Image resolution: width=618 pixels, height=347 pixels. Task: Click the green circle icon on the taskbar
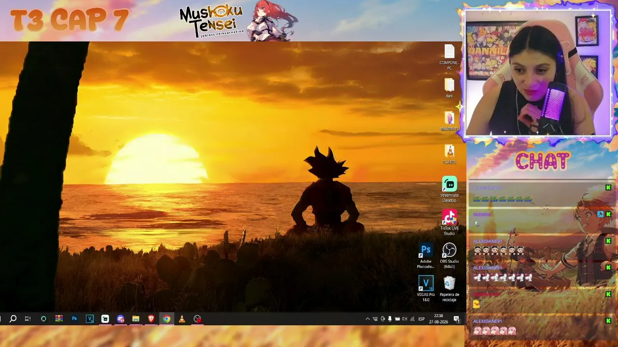click(43, 319)
